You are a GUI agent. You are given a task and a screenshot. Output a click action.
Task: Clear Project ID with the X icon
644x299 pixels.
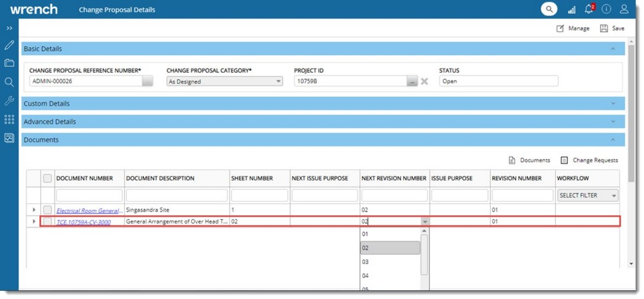point(425,81)
